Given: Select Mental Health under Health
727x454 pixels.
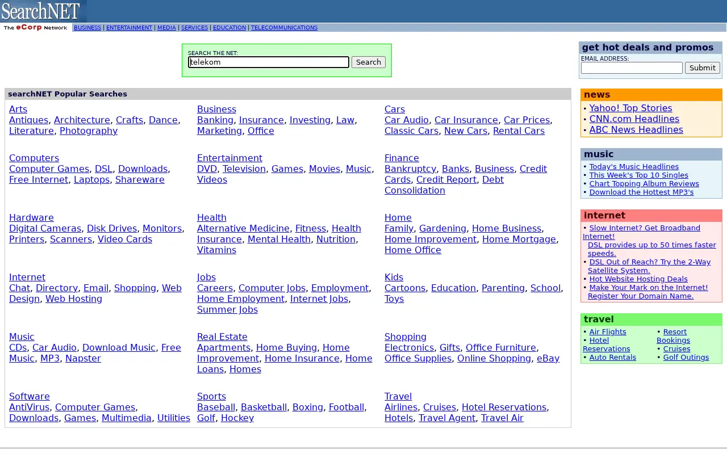Looking at the screenshot, I should click(x=279, y=239).
